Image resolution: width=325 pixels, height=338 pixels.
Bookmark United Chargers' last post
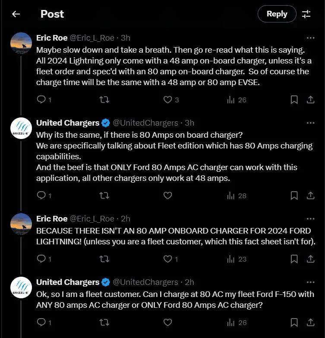pyautogui.click(x=294, y=322)
